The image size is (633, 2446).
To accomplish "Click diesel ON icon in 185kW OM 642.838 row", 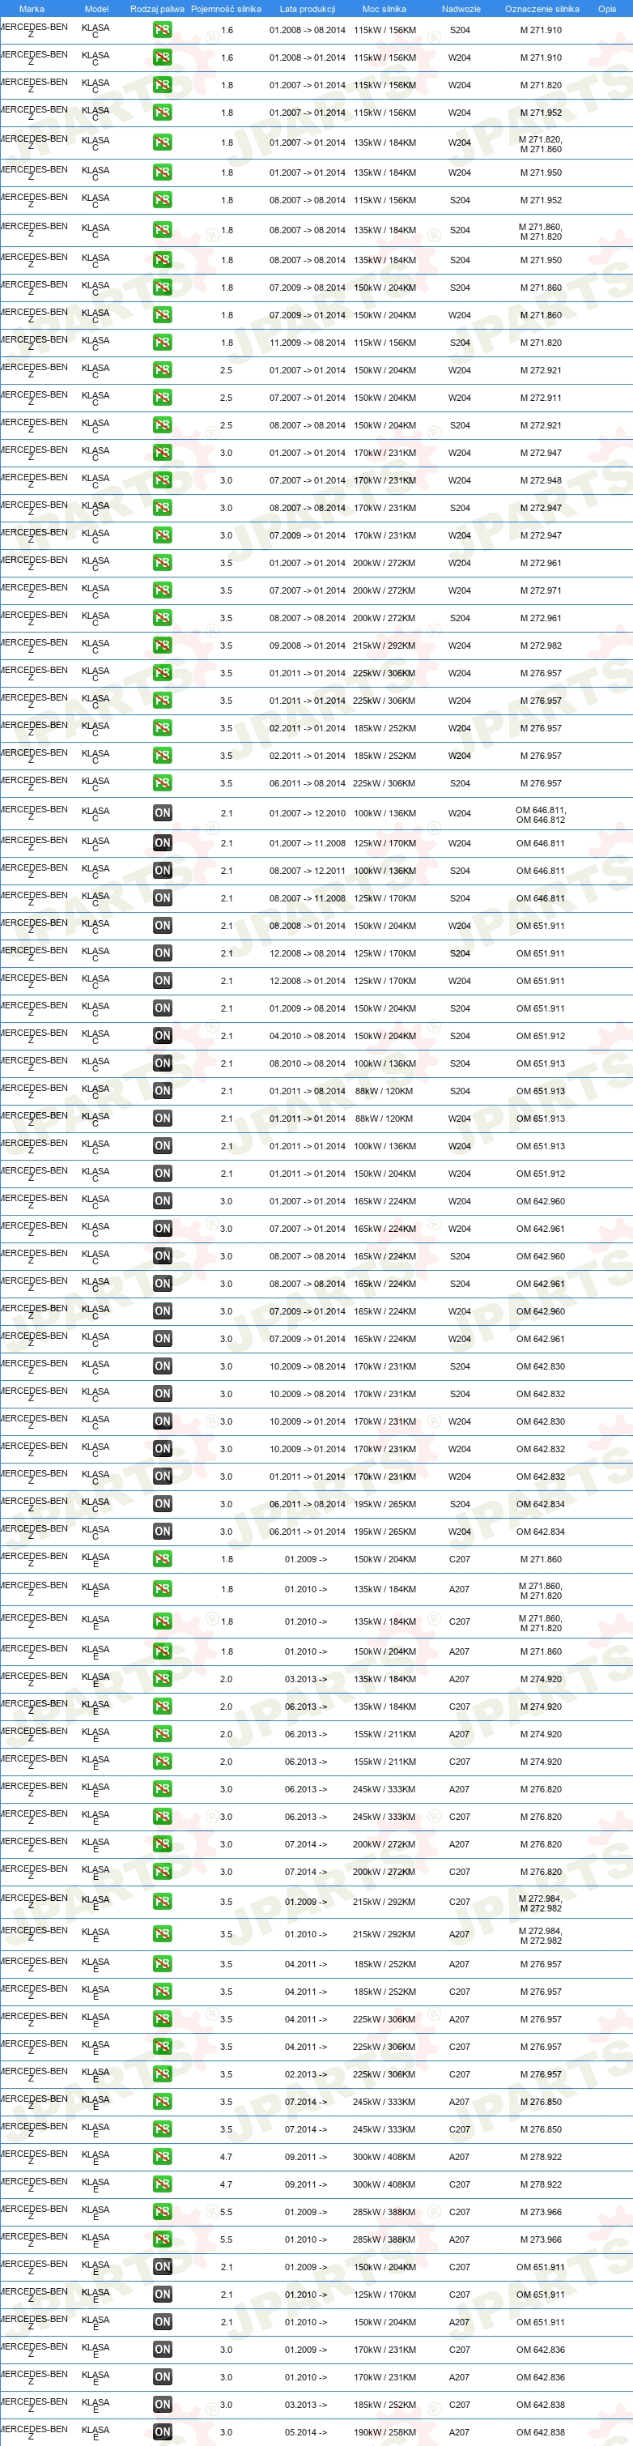I will click(x=162, y=2406).
